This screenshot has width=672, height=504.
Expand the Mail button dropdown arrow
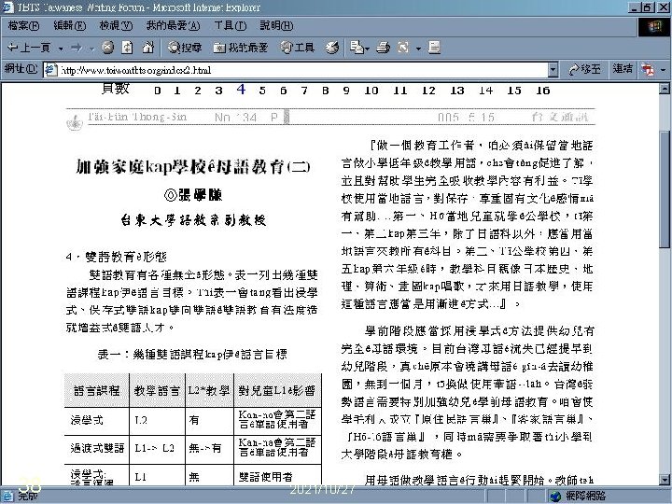click(368, 49)
